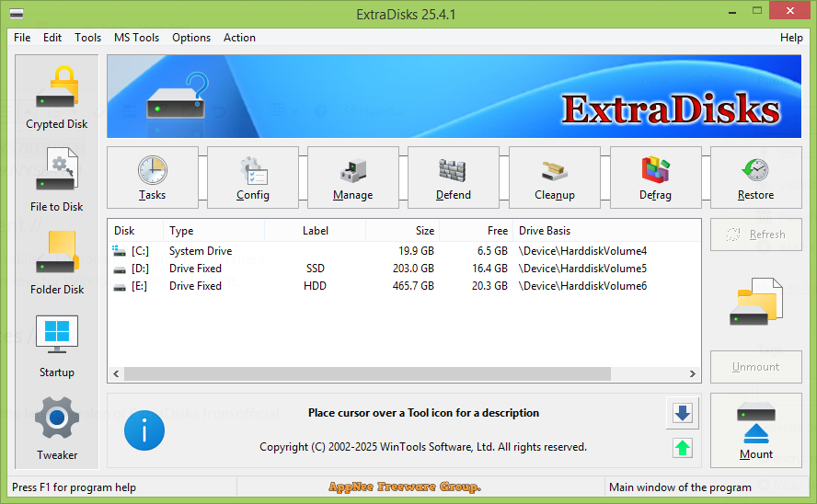The image size is (817, 504).
Task: Minimize the ExtraDisks window
Action: pos(732,11)
